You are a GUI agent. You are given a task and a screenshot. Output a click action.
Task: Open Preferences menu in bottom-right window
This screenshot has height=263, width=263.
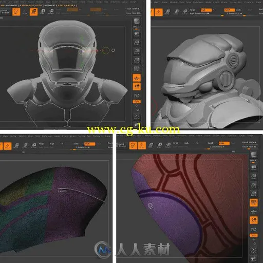coord(182,135)
